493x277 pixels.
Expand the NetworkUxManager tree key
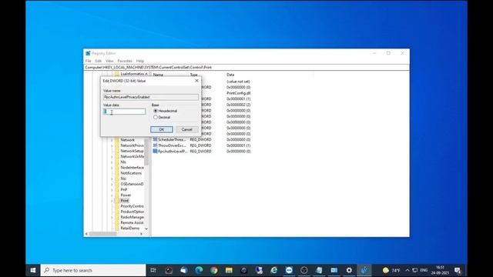pyautogui.click(x=112, y=157)
